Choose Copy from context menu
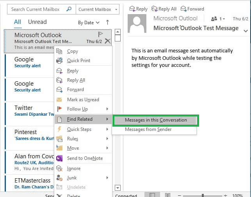This screenshot has height=197, width=251. [83, 51]
